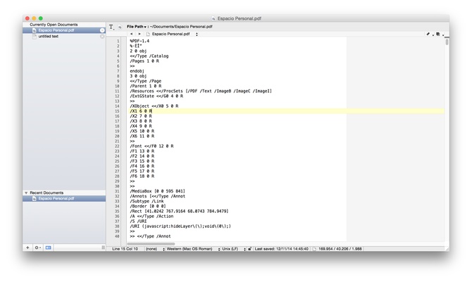The image size is (472, 282).
Task: Click the vertical scrollbar thumb
Action: pyautogui.click(x=447, y=42)
